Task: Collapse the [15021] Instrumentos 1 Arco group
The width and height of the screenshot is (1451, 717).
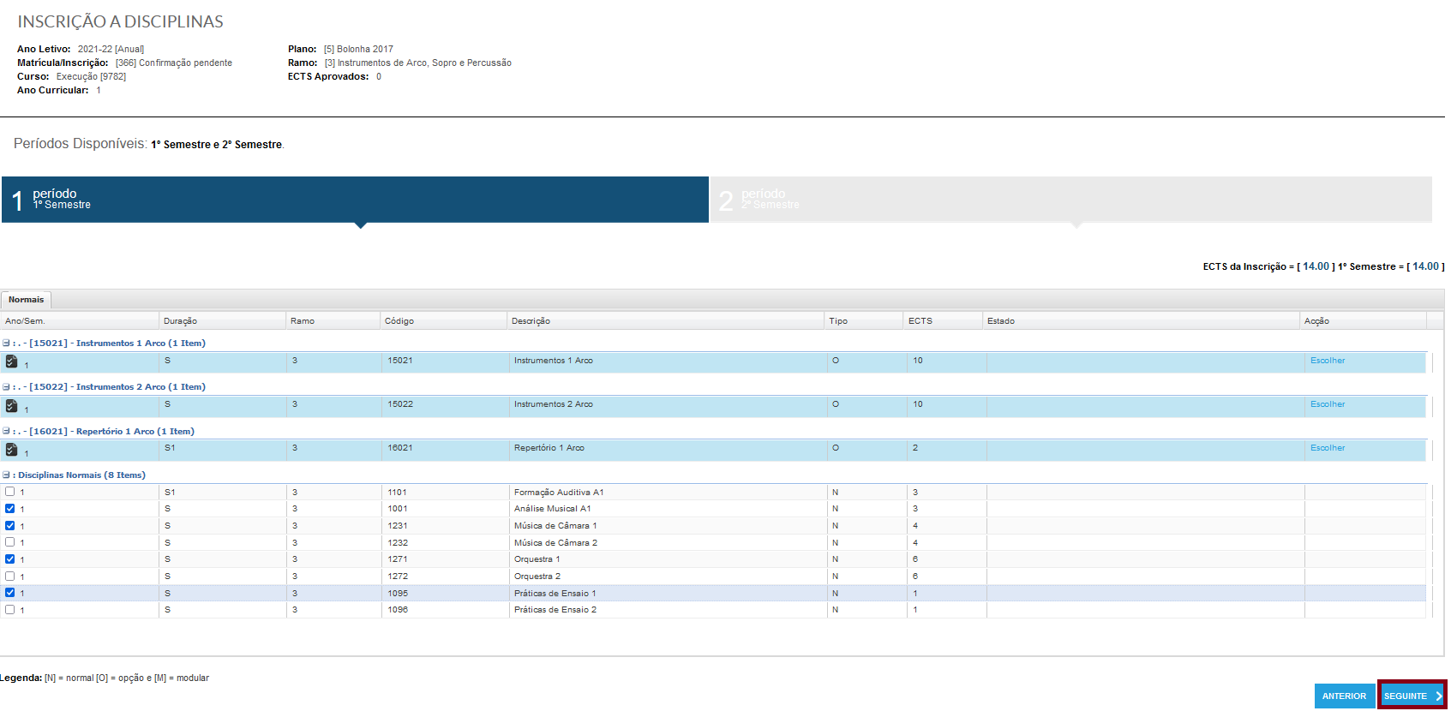Action: coord(6,343)
